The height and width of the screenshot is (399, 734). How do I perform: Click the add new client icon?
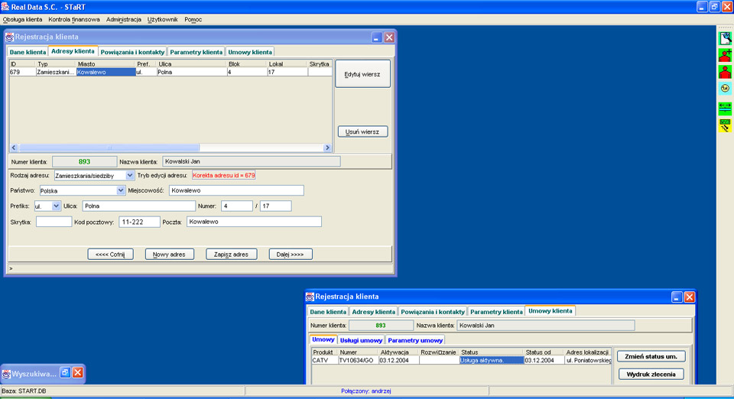(x=724, y=55)
